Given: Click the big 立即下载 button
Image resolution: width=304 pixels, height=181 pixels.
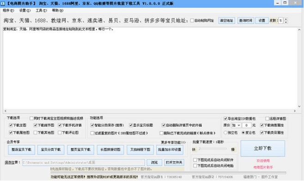Looking at the screenshot, I should coord(263,148).
